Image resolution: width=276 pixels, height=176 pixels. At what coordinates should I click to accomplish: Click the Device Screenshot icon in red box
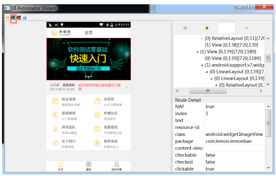[13, 17]
